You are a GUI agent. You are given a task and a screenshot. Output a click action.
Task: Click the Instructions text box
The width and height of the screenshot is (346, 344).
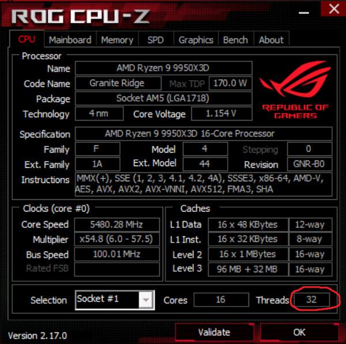[204, 184]
